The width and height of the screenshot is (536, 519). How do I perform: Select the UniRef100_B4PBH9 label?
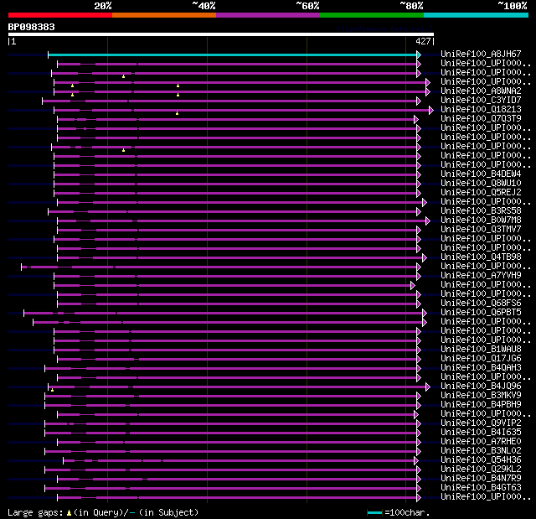pos(481,405)
